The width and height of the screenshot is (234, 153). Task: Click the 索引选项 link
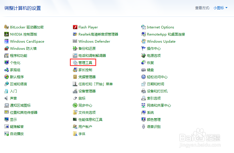coord(154,98)
